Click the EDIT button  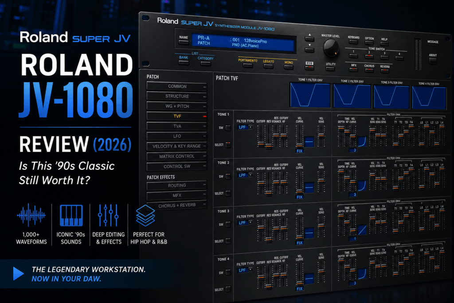pyautogui.click(x=309, y=67)
